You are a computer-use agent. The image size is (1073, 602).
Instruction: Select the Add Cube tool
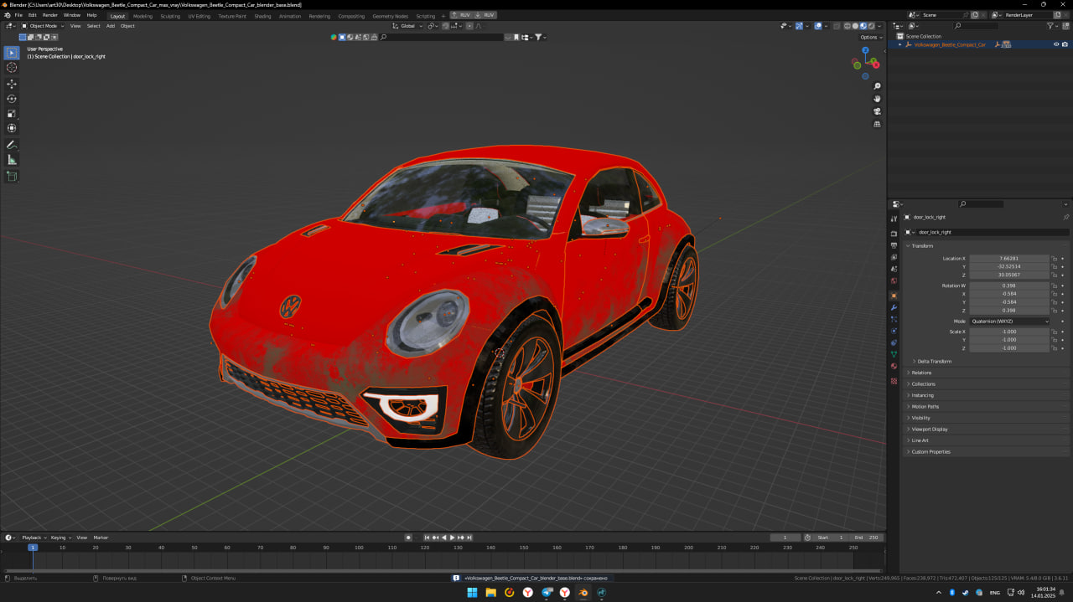12,176
